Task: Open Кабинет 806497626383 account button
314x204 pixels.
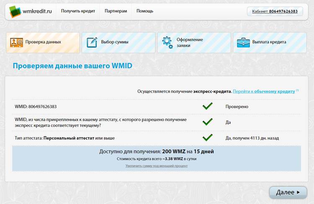Action: [275, 11]
